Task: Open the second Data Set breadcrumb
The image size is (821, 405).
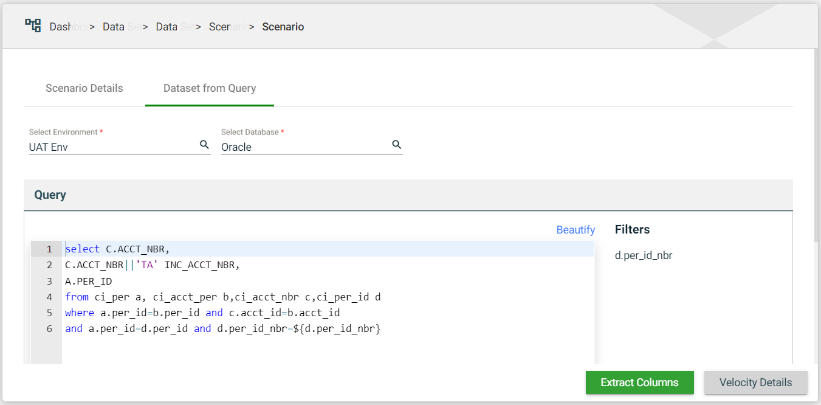Action: pos(174,27)
